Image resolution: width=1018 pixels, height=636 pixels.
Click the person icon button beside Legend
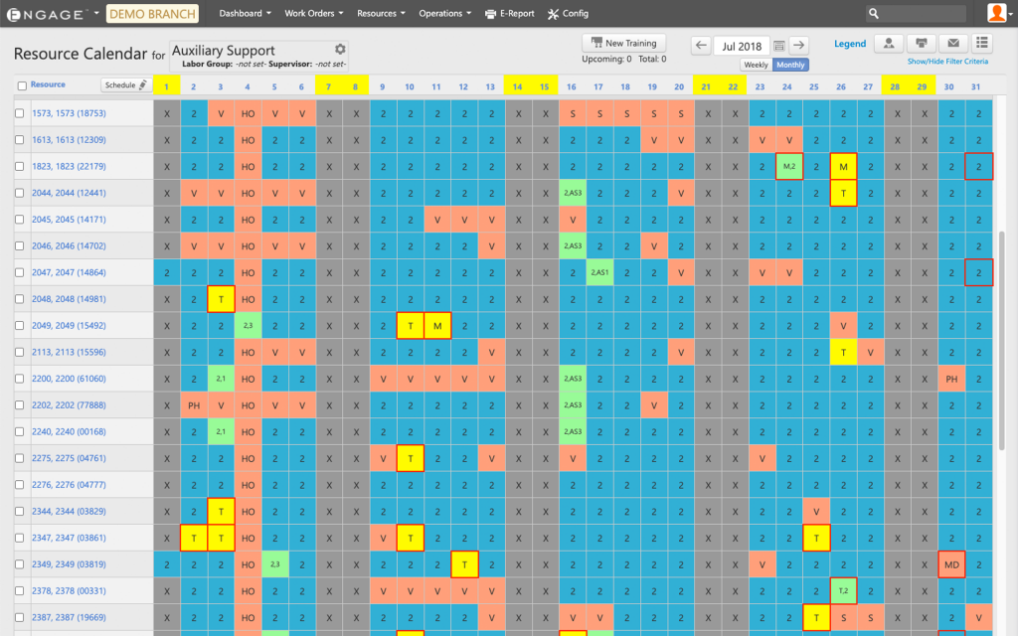[x=888, y=44]
